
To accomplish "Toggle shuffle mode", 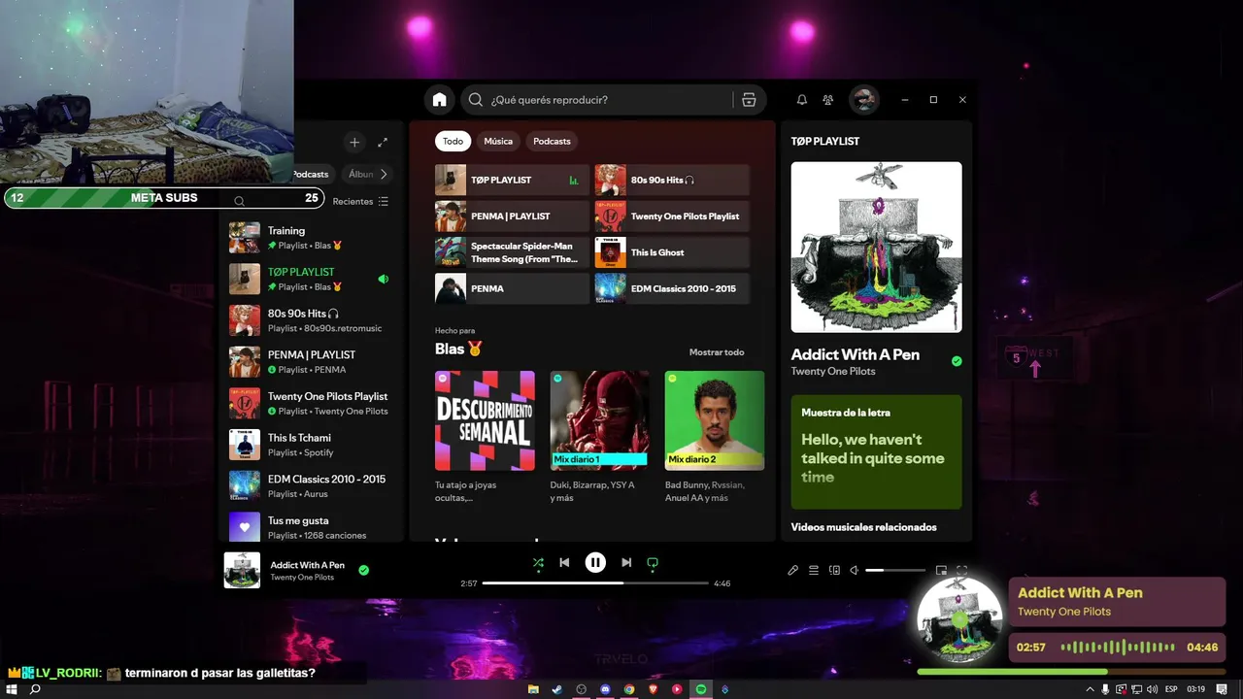I will click(x=538, y=562).
